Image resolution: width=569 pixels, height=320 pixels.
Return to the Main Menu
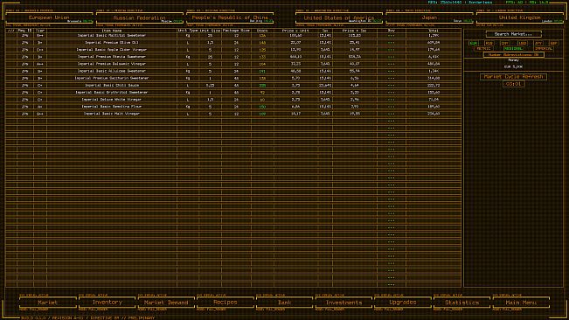(521, 303)
